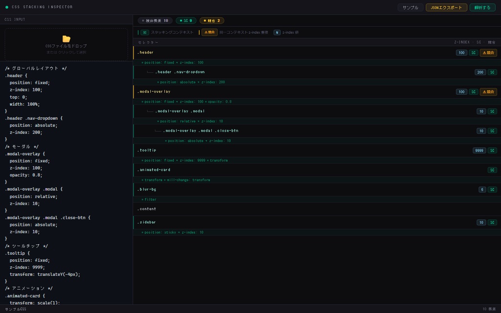Click the 競合 warning legend icon
Viewport: 501px width, 313px height.
[x=209, y=32]
